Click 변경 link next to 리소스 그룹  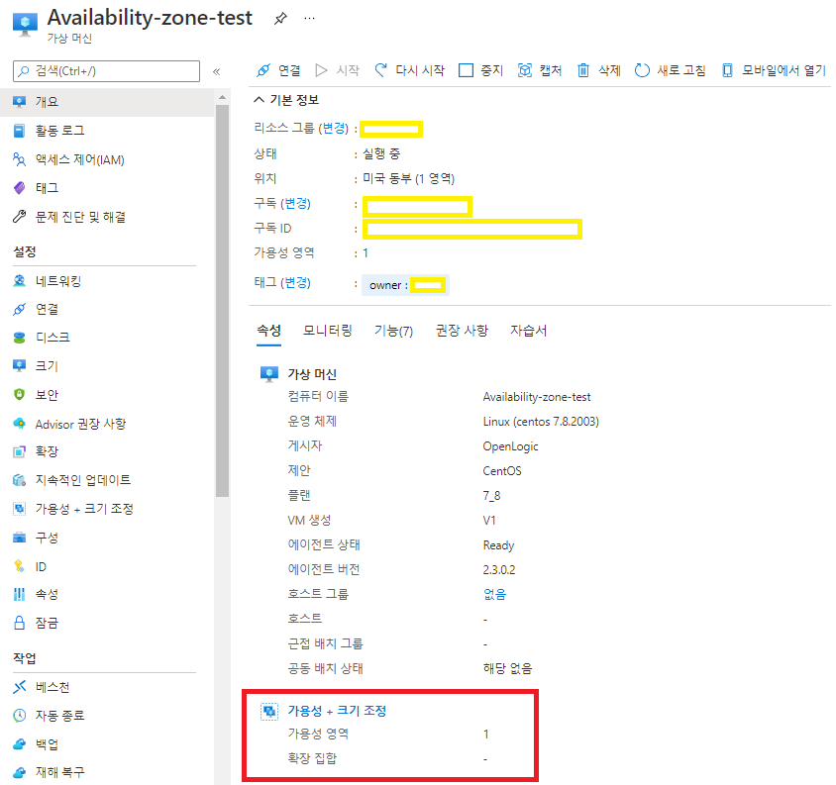(333, 129)
